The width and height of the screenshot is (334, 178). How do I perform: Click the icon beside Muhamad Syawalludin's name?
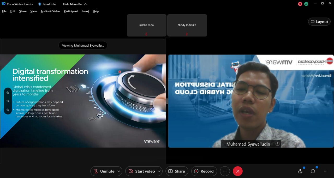pos(277,144)
